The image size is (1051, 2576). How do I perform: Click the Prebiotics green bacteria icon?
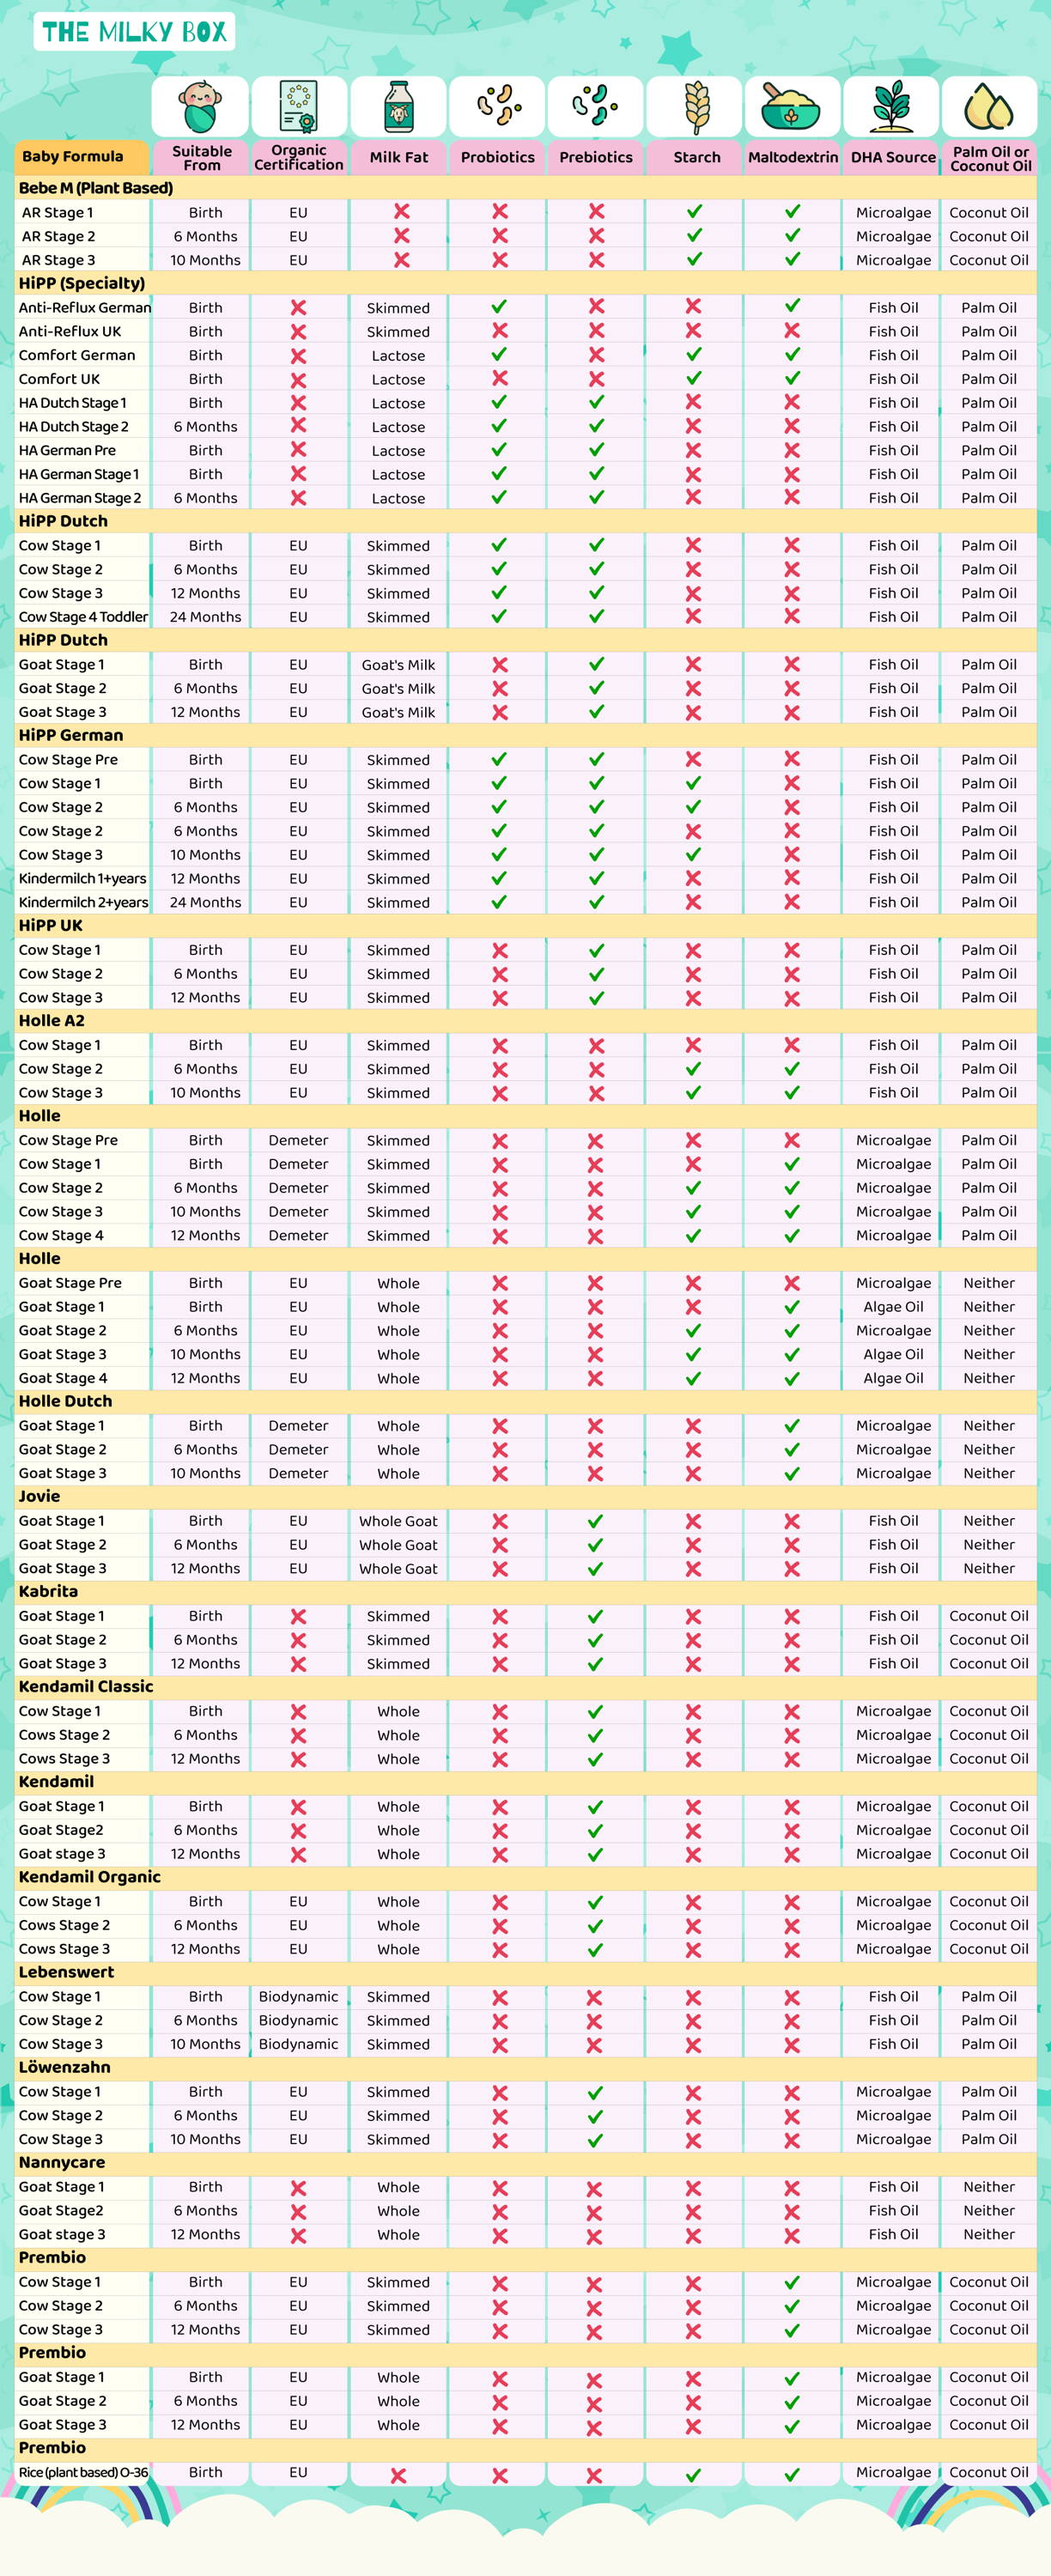pos(596,105)
